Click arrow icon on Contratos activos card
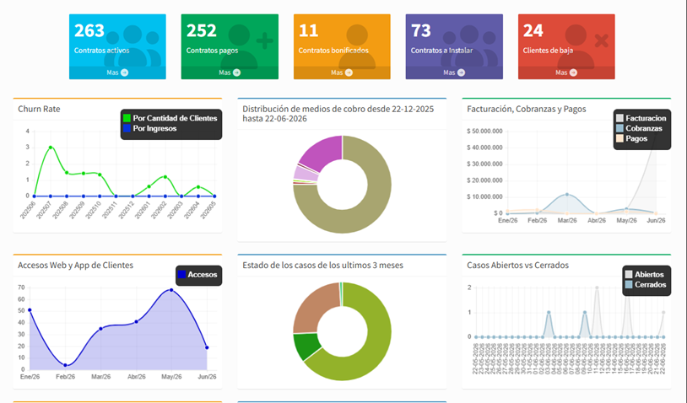 124,73
